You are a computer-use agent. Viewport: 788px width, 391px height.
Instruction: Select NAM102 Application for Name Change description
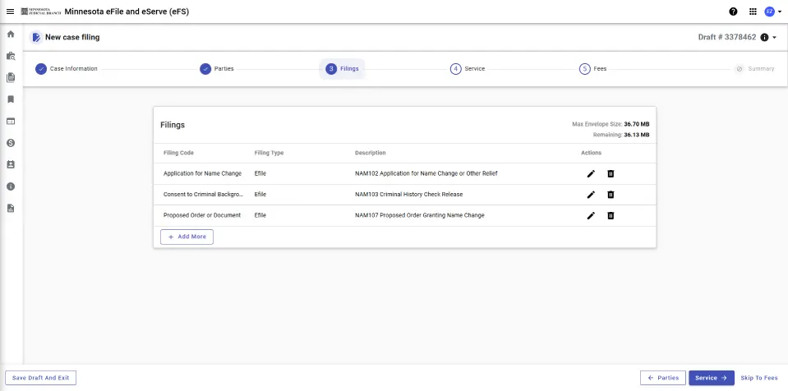426,173
